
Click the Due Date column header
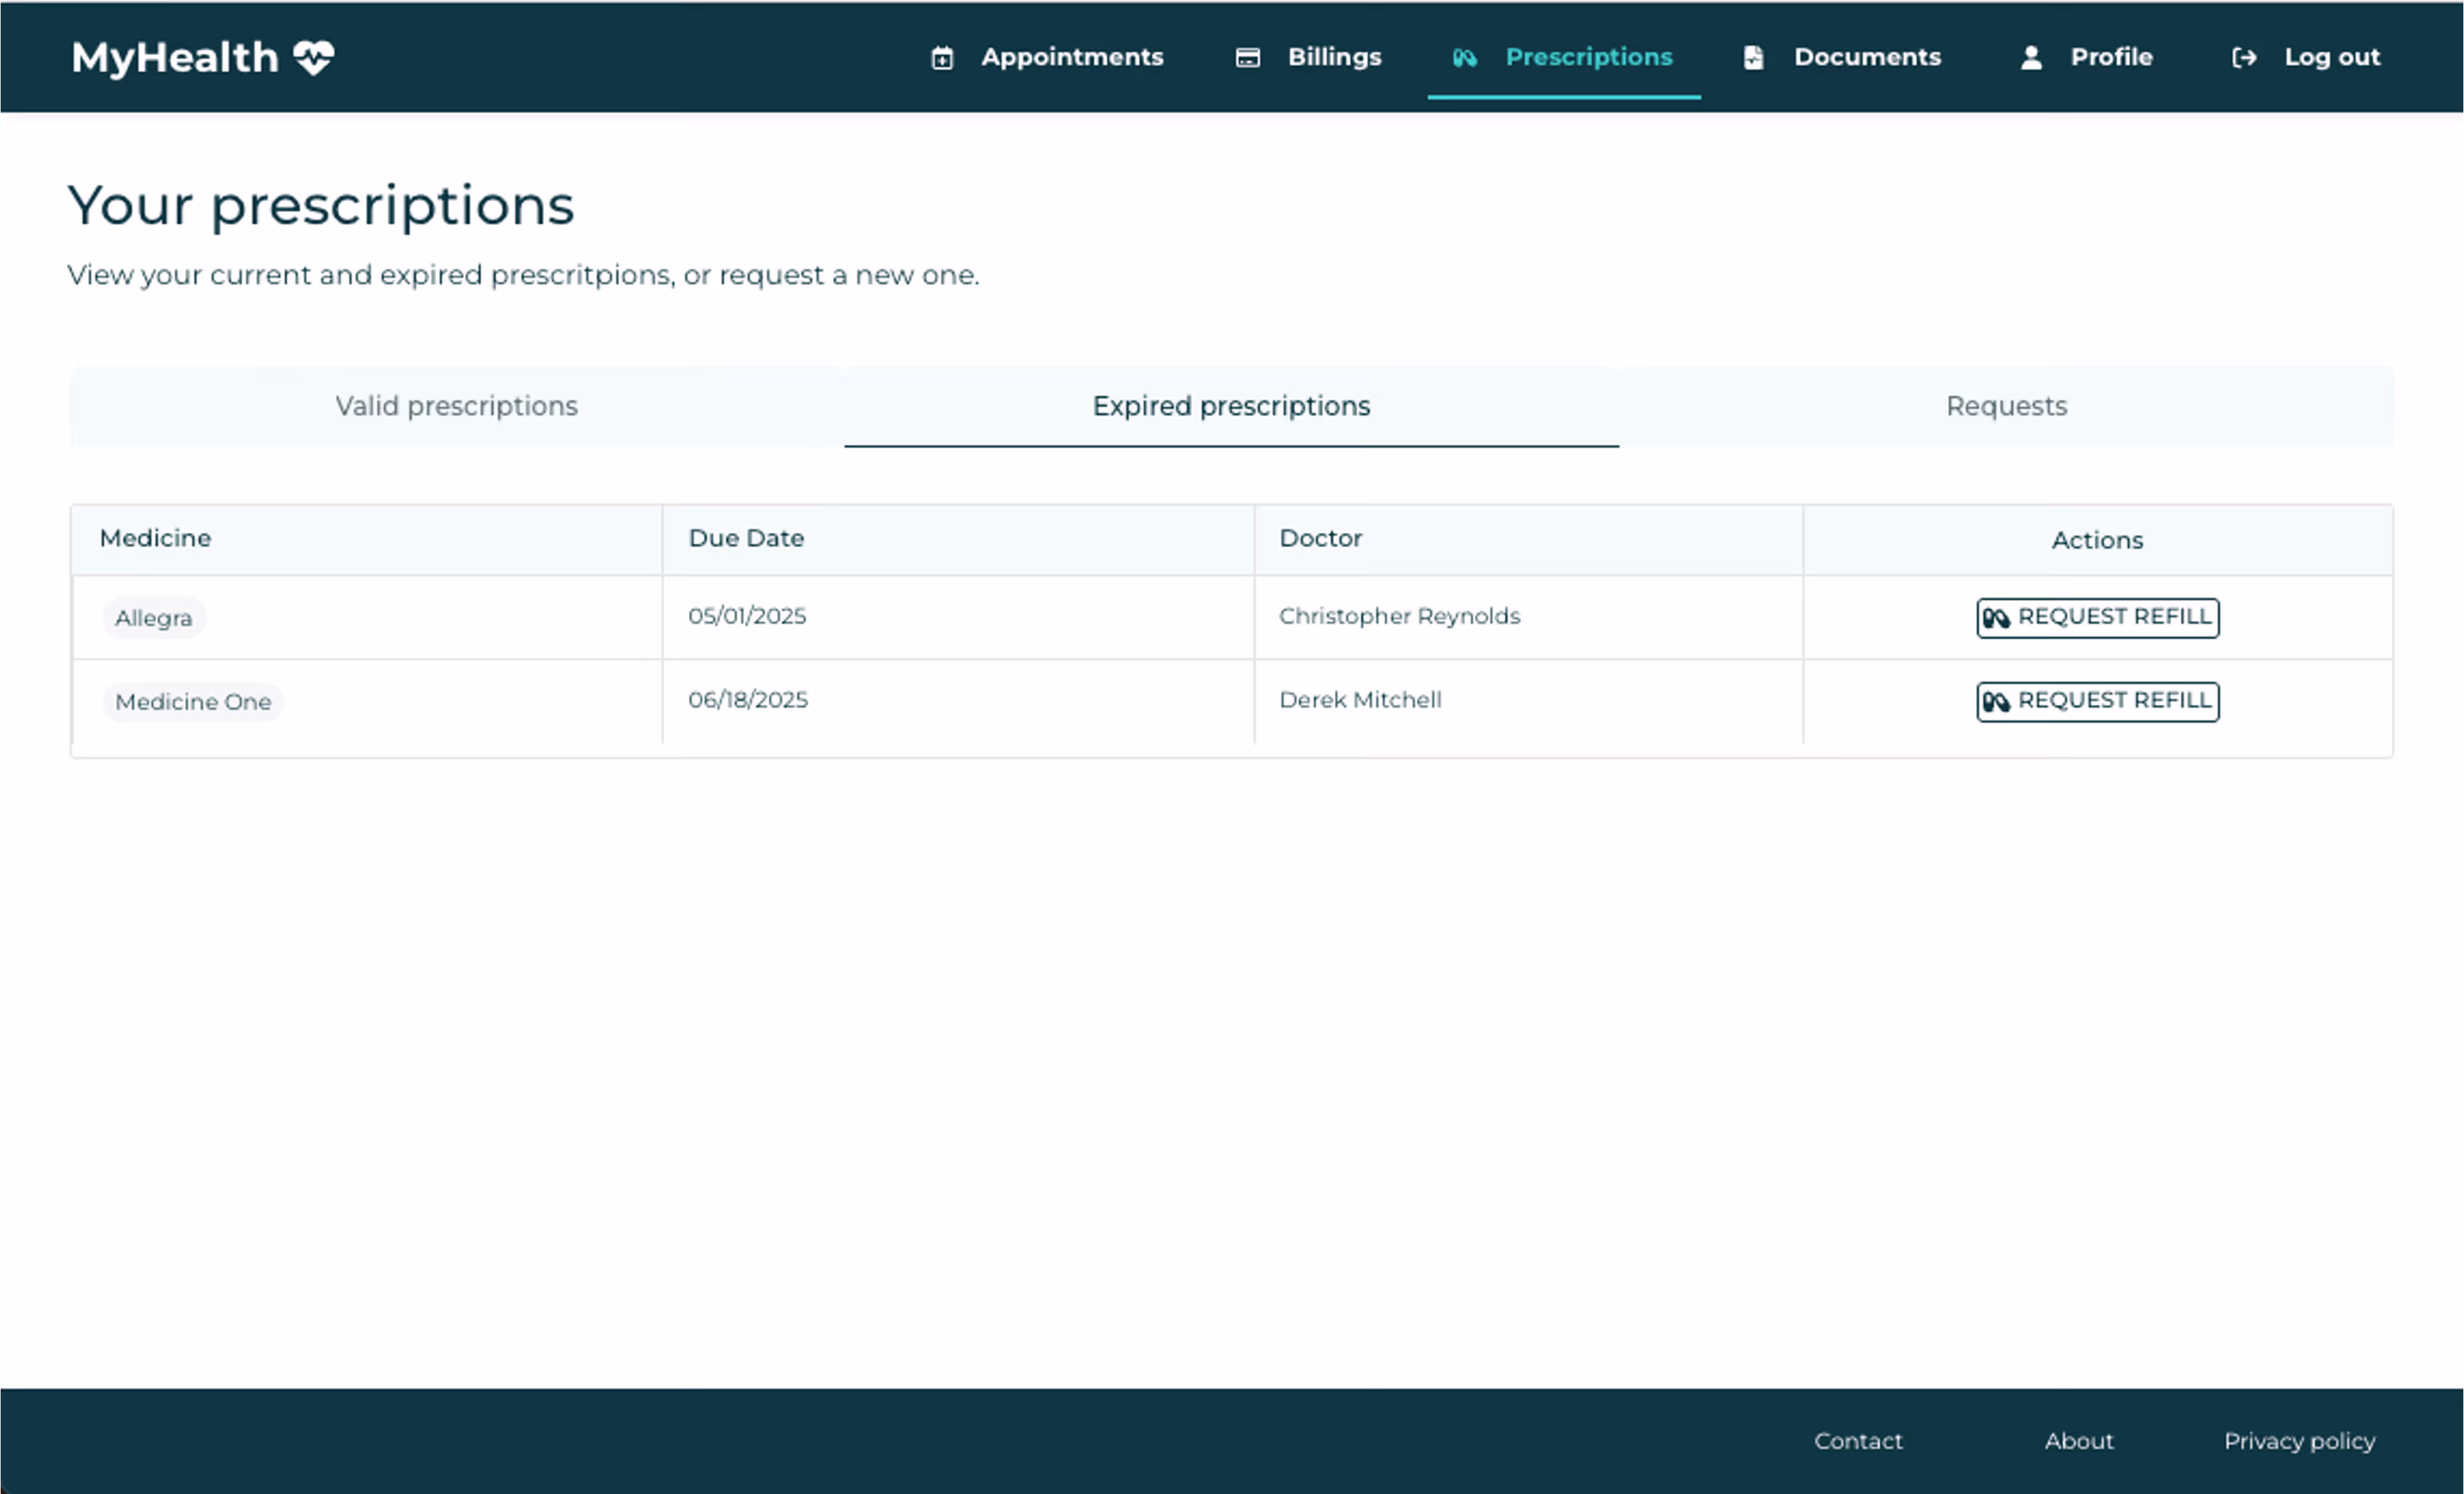click(x=746, y=538)
